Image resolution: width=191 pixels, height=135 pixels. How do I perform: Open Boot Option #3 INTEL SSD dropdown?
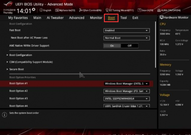tap(127, 99)
